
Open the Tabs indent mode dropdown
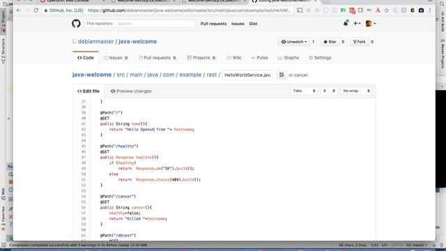pos(304,91)
